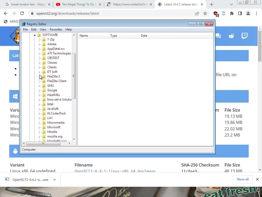Viewport: 262px width, 197px height.
Task: Select the DT Soft key
Action: pos(52,72)
